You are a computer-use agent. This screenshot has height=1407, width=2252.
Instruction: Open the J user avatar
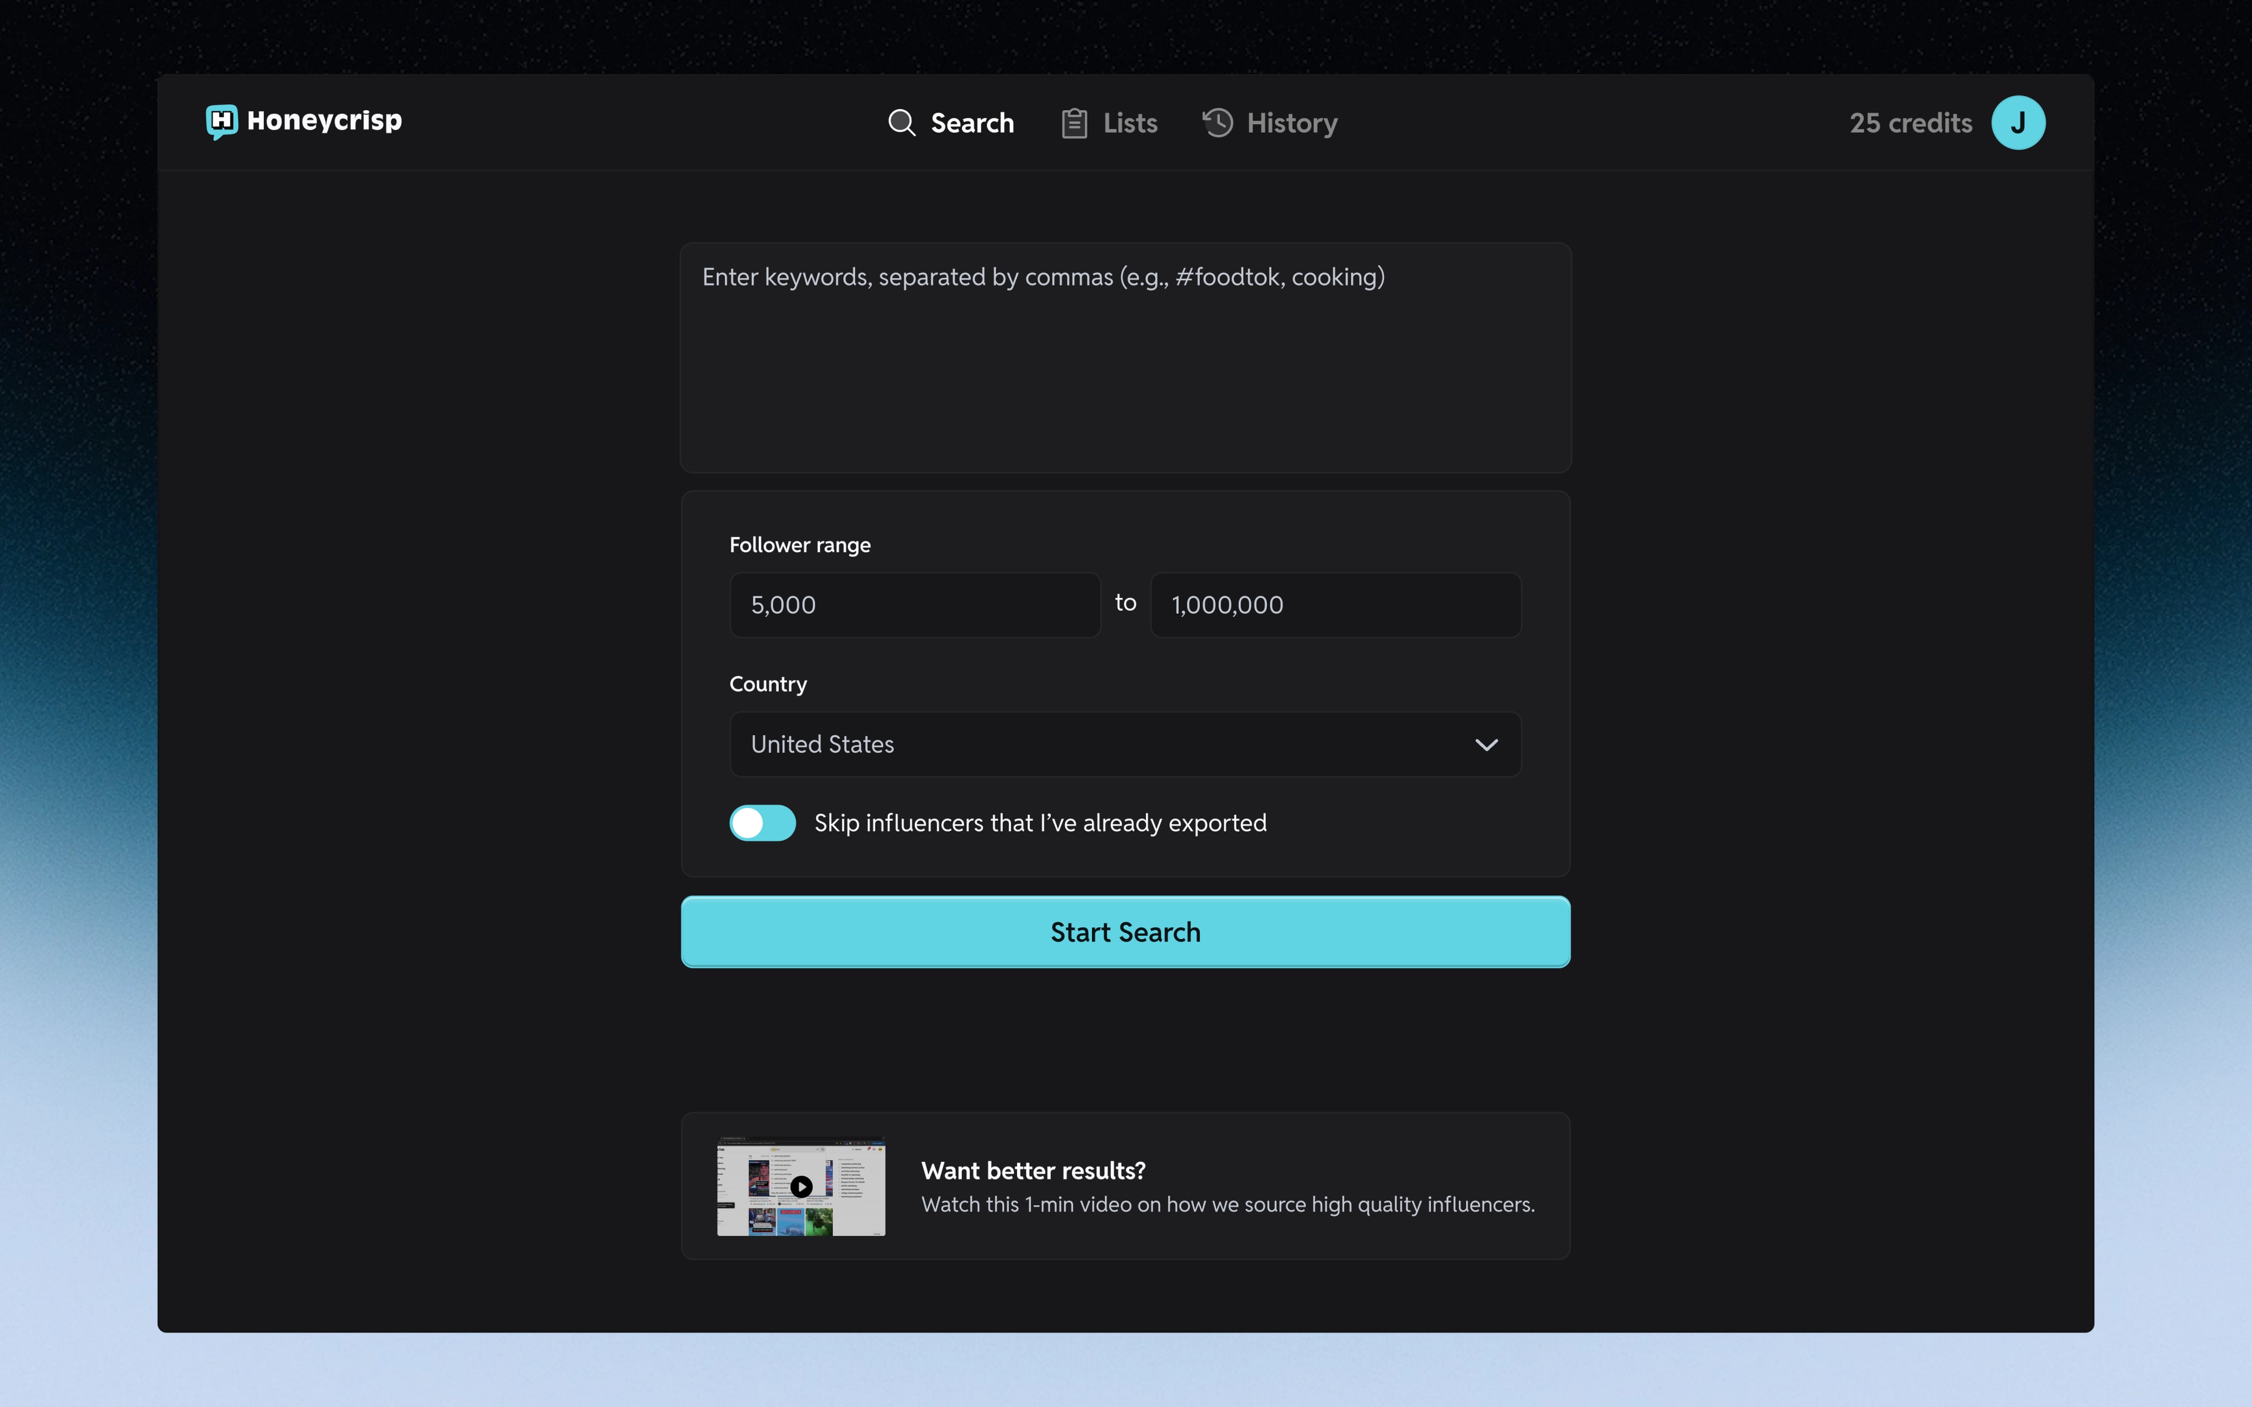click(x=2017, y=123)
